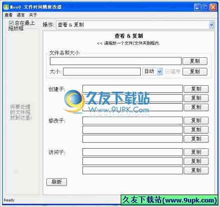Click the 访问于 label
The height and width of the screenshot is (207, 220).
coord(57,152)
